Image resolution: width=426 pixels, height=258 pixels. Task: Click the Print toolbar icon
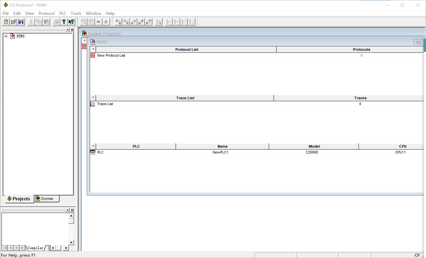tap(56, 22)
